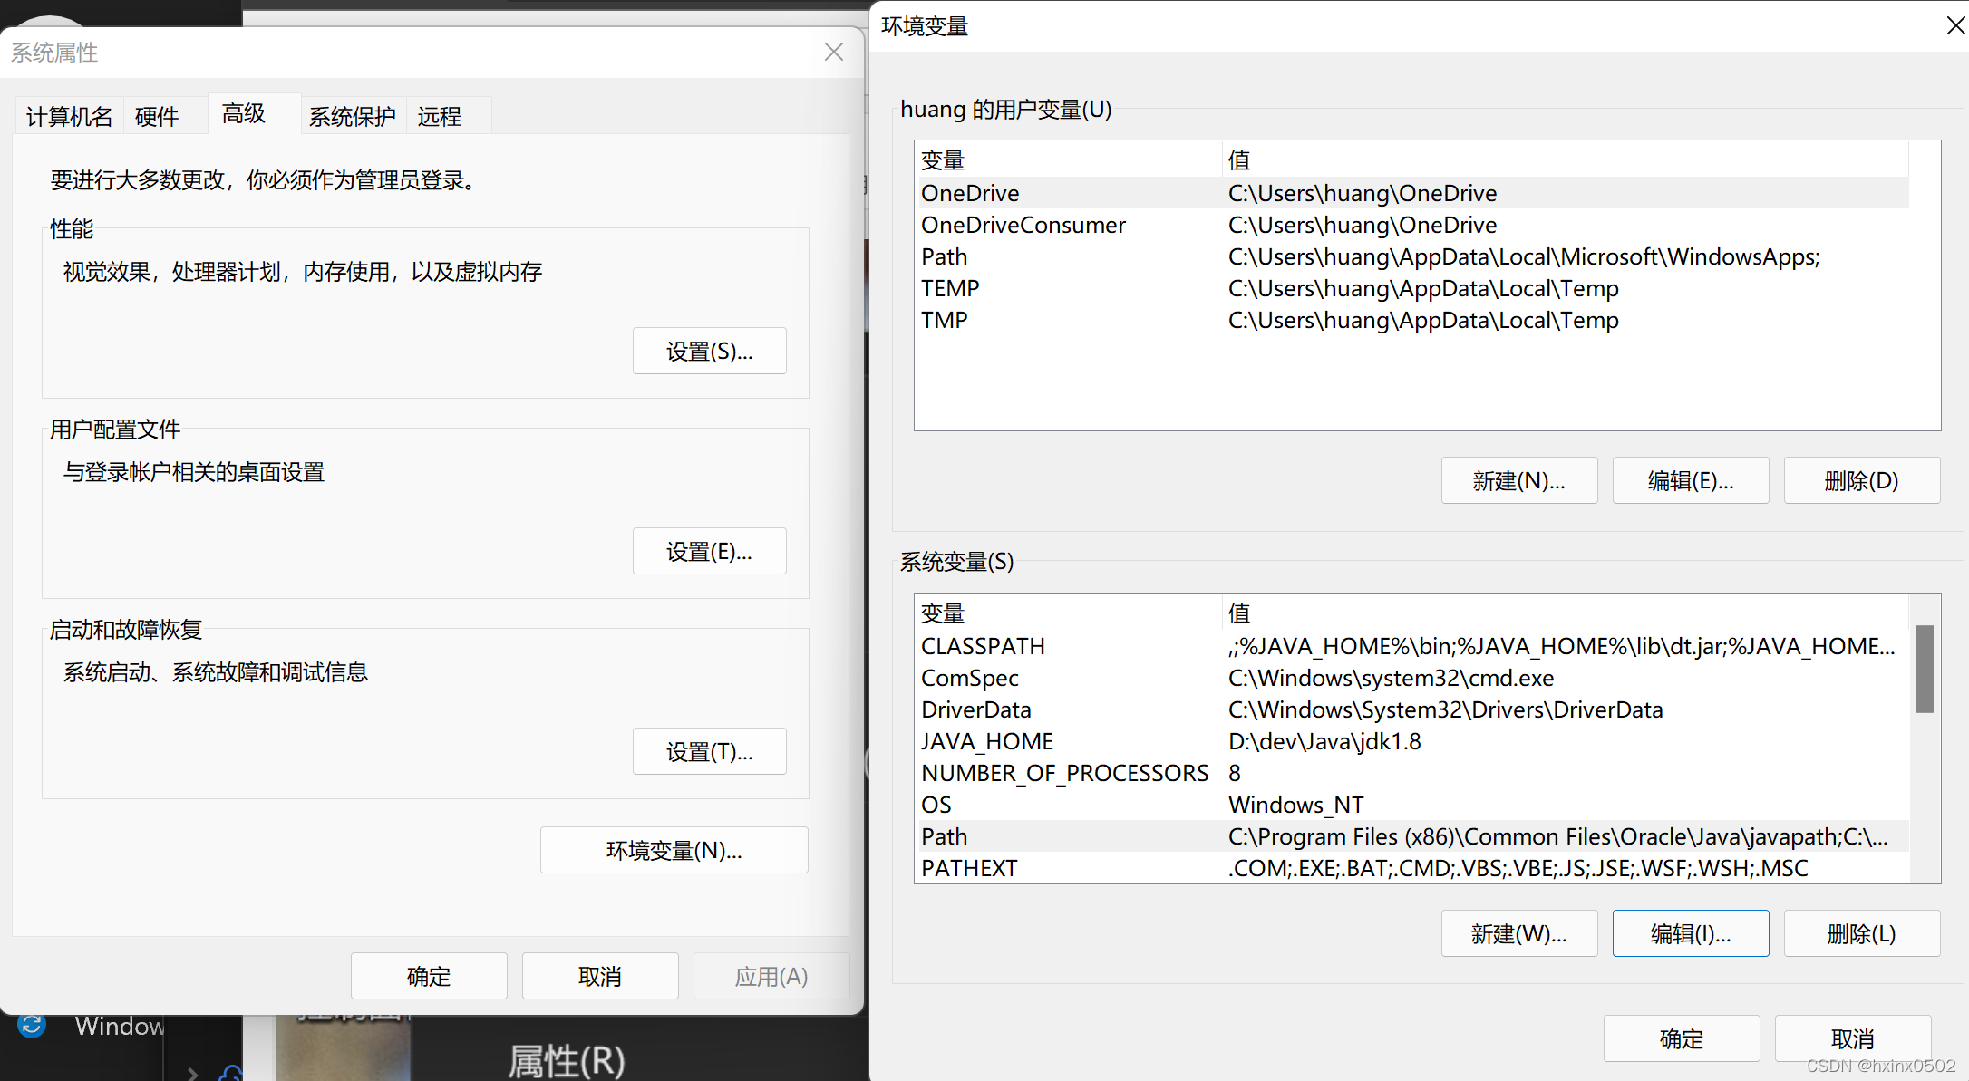Viewport: 1969px width, 1081px height.
Task: Select the user Path variable row
Action: click(x=1412, y=256)
